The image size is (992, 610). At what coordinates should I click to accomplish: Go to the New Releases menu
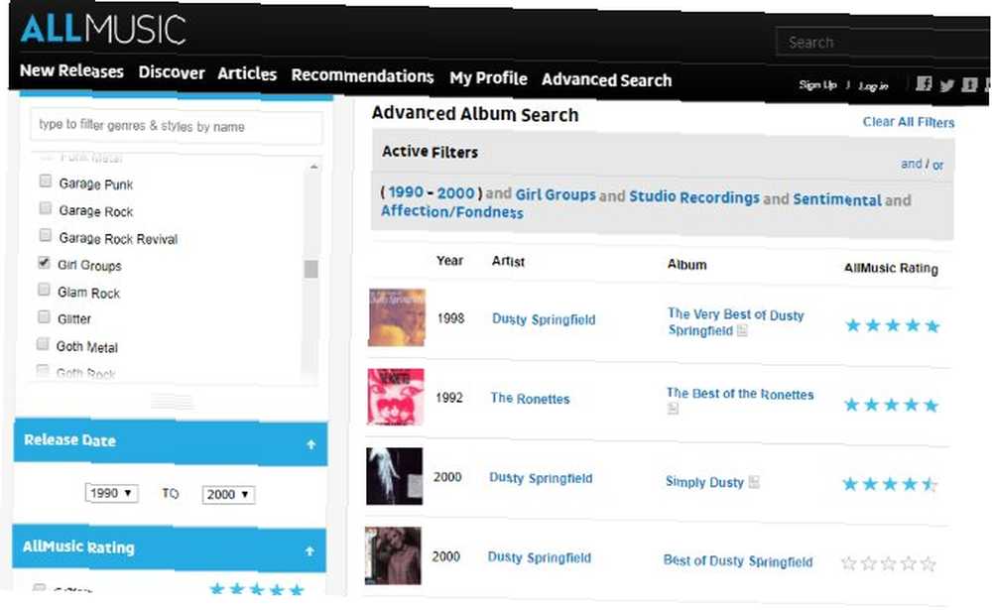click(x=71, y=70)
